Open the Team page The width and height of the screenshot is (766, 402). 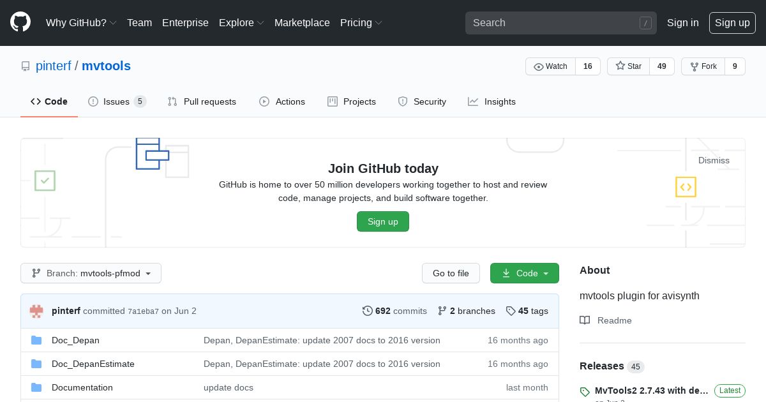(139, 22)
